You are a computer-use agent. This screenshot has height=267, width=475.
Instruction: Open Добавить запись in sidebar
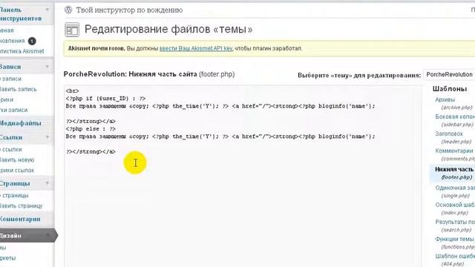pyautogui.click(x=18, y=89)
